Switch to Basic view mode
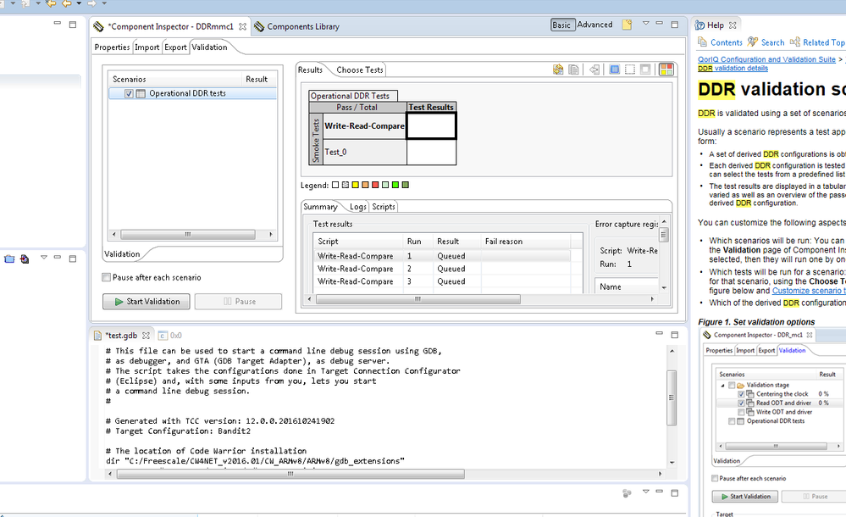Viewport: 846px width, 517px height. click(561, 25)
